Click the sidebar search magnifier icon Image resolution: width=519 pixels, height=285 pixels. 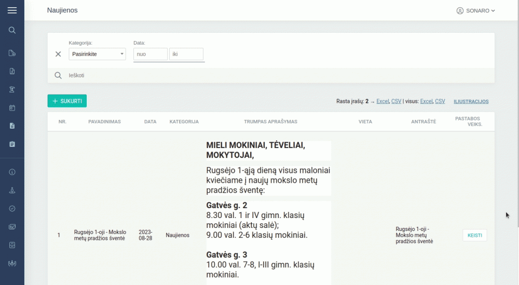12,30
